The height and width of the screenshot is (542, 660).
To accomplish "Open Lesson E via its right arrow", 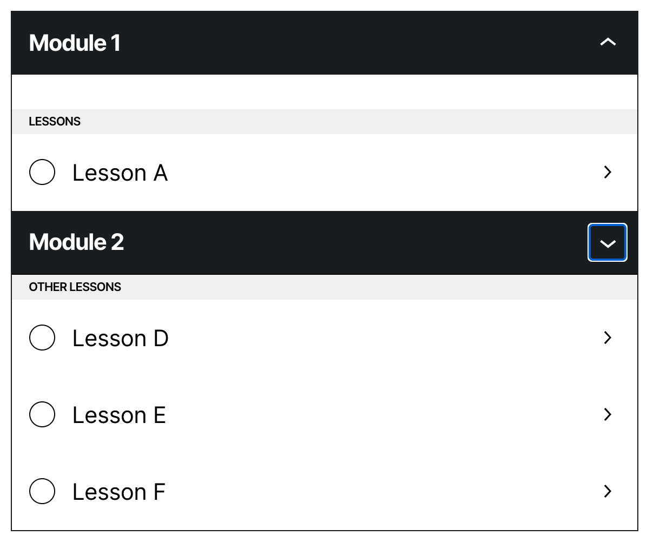I will click(608, 414).
